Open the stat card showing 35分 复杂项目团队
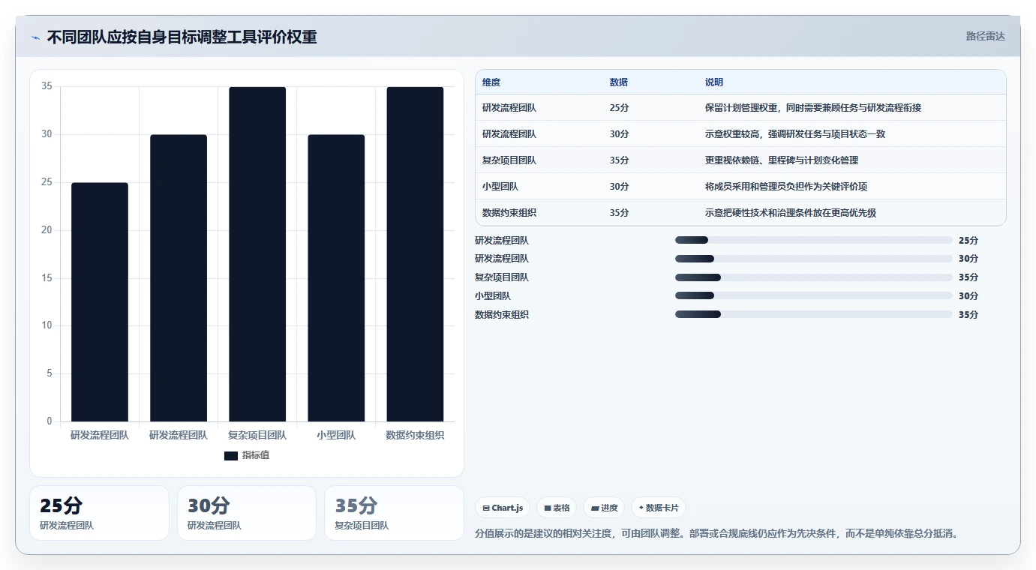Screen dimensions: 1036x570 click(x=395, y=513)
